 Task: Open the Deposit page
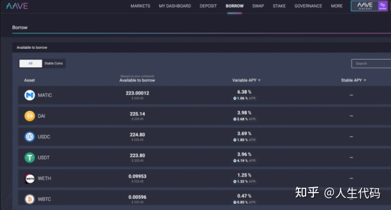[x=208, y=6]
